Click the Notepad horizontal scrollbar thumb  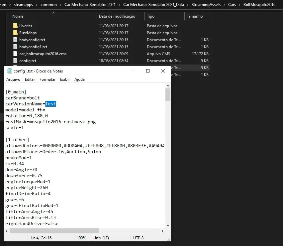(x=54, y=231)
